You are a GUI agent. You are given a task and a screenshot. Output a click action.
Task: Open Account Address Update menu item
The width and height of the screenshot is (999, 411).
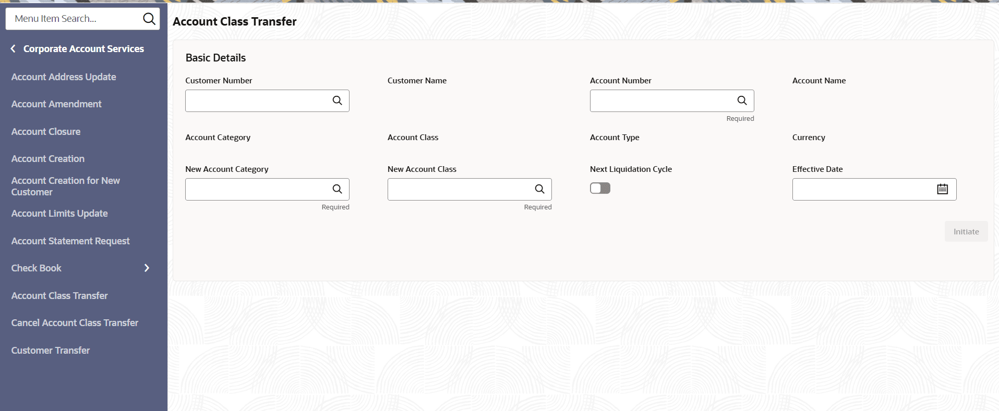(64, 77)
